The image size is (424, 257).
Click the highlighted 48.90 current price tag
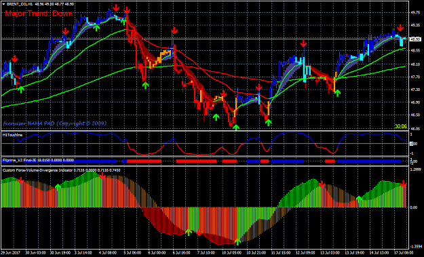pyautogui.click(x=415, y=39)
